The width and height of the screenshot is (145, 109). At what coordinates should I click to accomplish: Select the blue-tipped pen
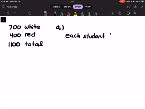pyautogui.click(x=89, y=14)
